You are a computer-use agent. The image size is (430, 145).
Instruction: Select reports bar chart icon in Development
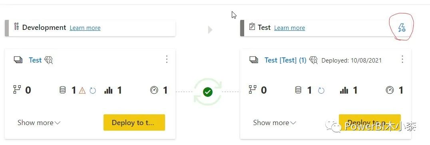pyautogui.click(x=108, y=90)
